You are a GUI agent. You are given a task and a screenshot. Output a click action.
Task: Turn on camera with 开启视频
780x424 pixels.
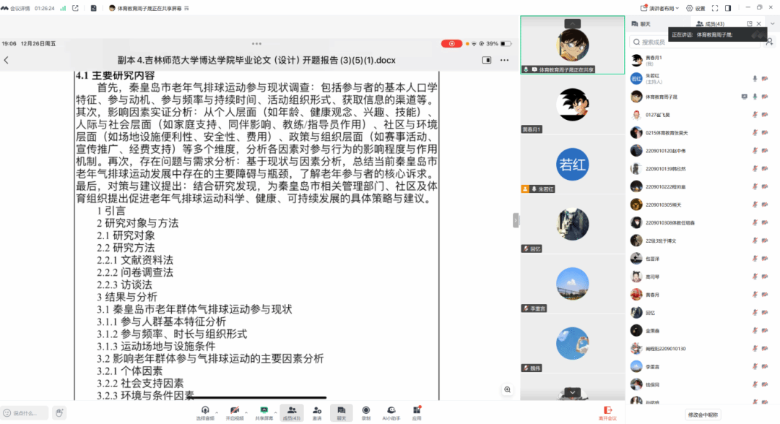234,412
